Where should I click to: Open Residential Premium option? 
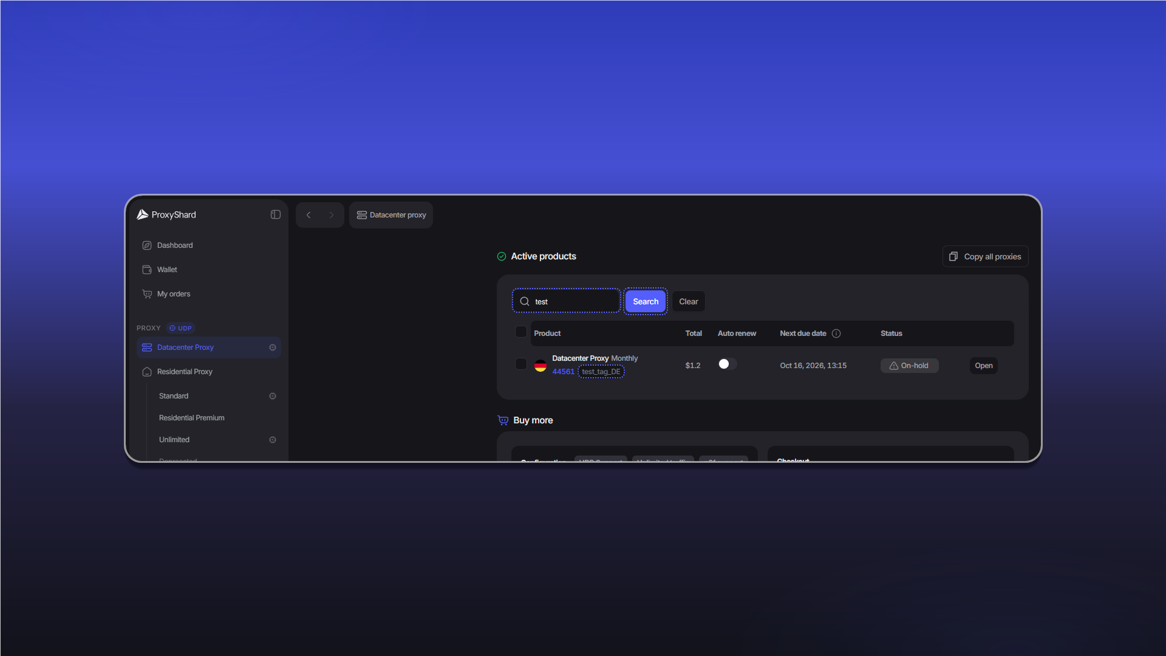(192, 418)
